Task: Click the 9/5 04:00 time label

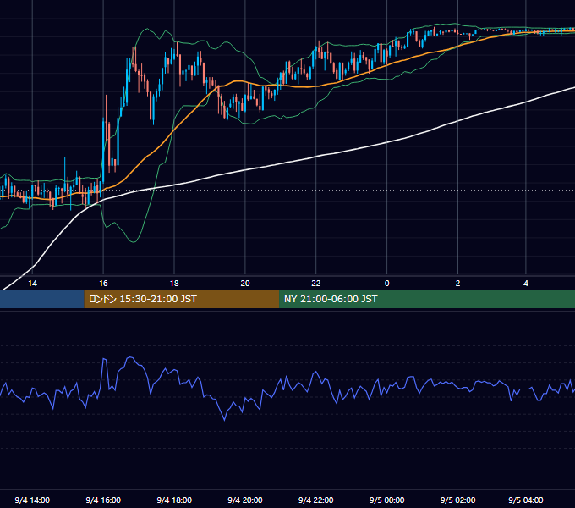Action: click(x=526, y=500)
